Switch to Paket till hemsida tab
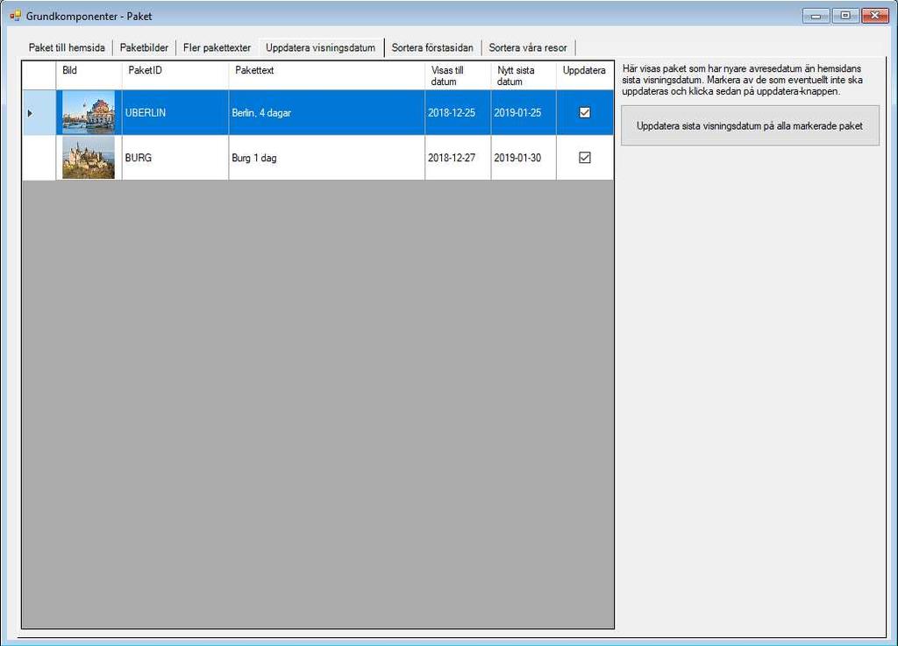898x646 pixels. (67, 47)
